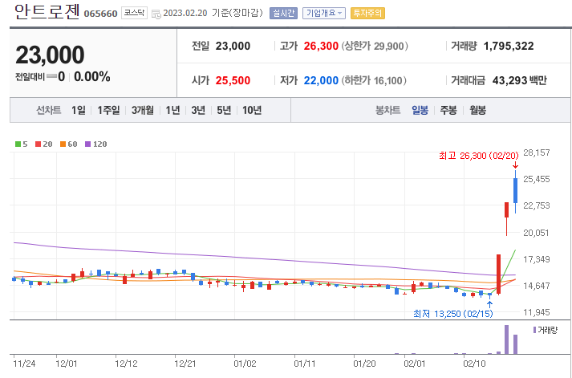Click the 11/24 date axis label
The image size is (572, 378).
(24, 364)
